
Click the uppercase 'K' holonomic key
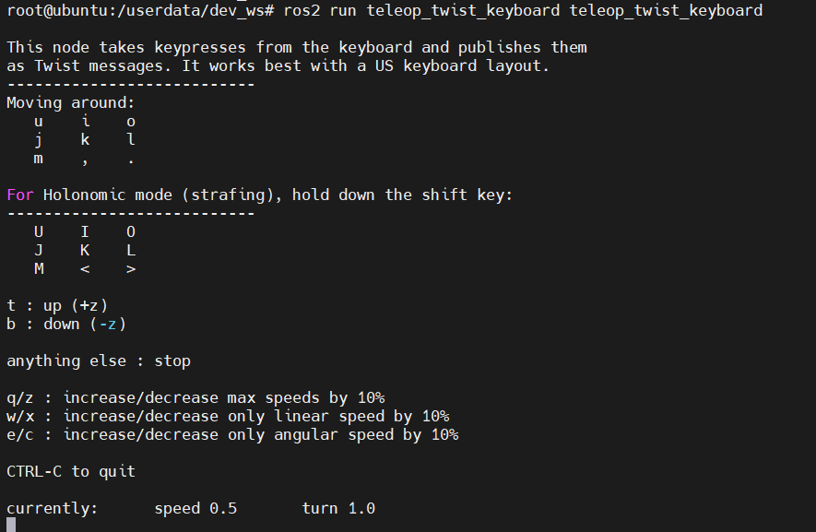pos(85,251)
